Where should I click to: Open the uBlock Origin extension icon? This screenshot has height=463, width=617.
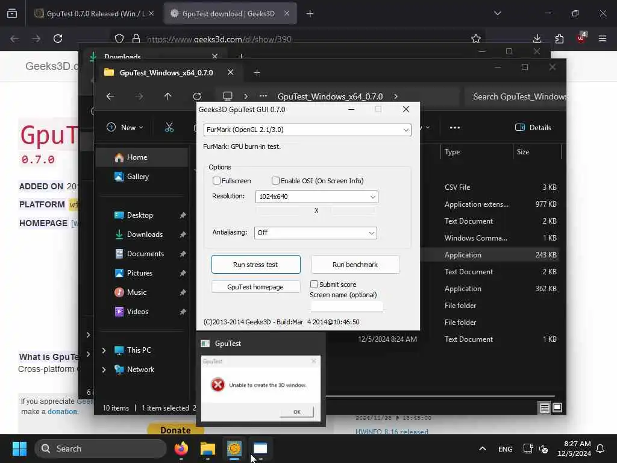click(581, 38)
